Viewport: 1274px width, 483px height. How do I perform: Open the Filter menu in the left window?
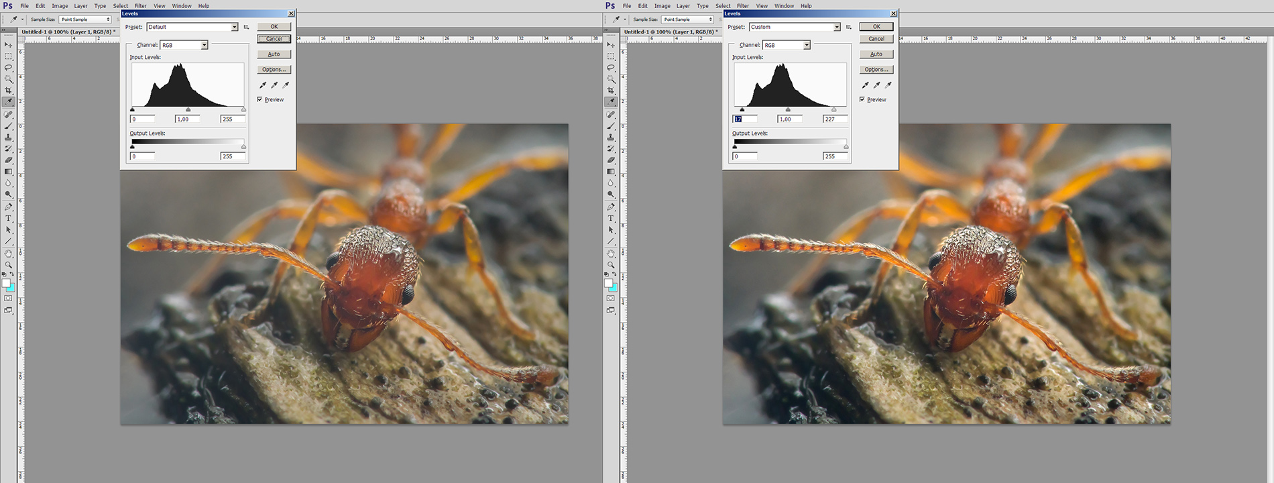(x=140, y=6)
